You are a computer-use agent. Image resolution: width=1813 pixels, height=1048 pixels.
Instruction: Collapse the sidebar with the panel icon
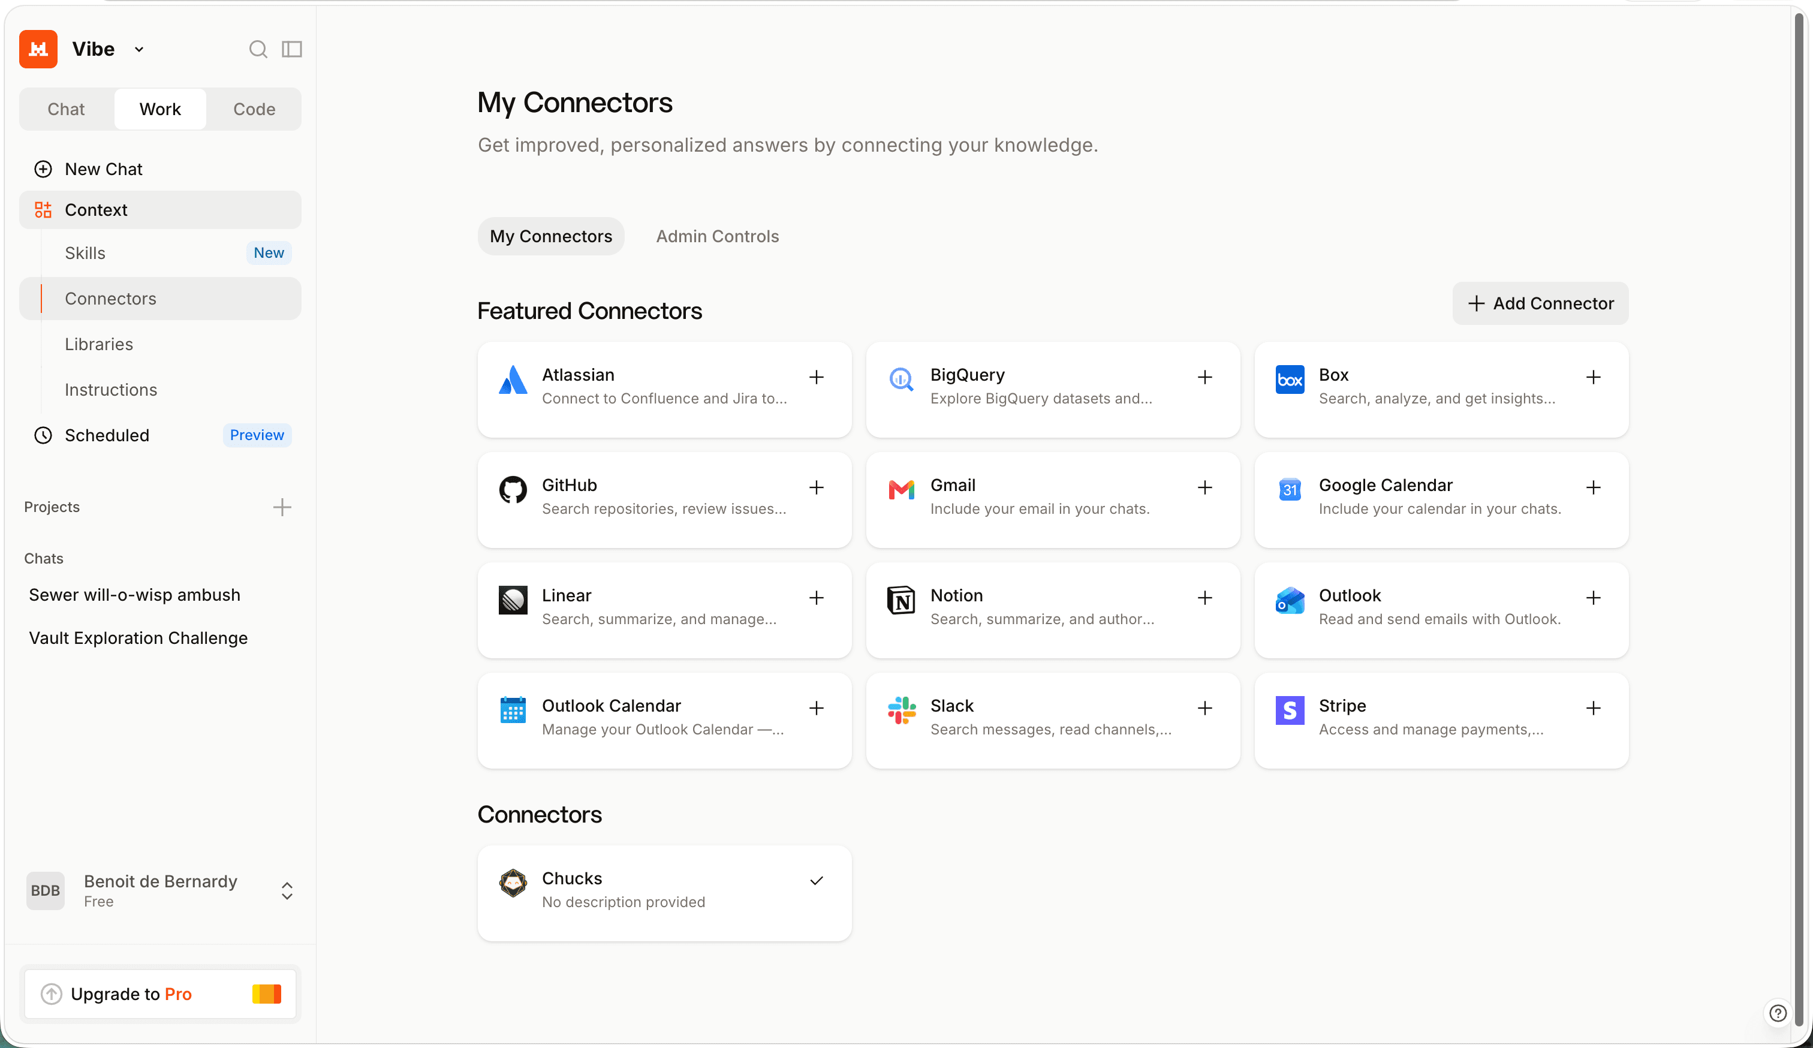pyautogui.click(x=291, y=49)
